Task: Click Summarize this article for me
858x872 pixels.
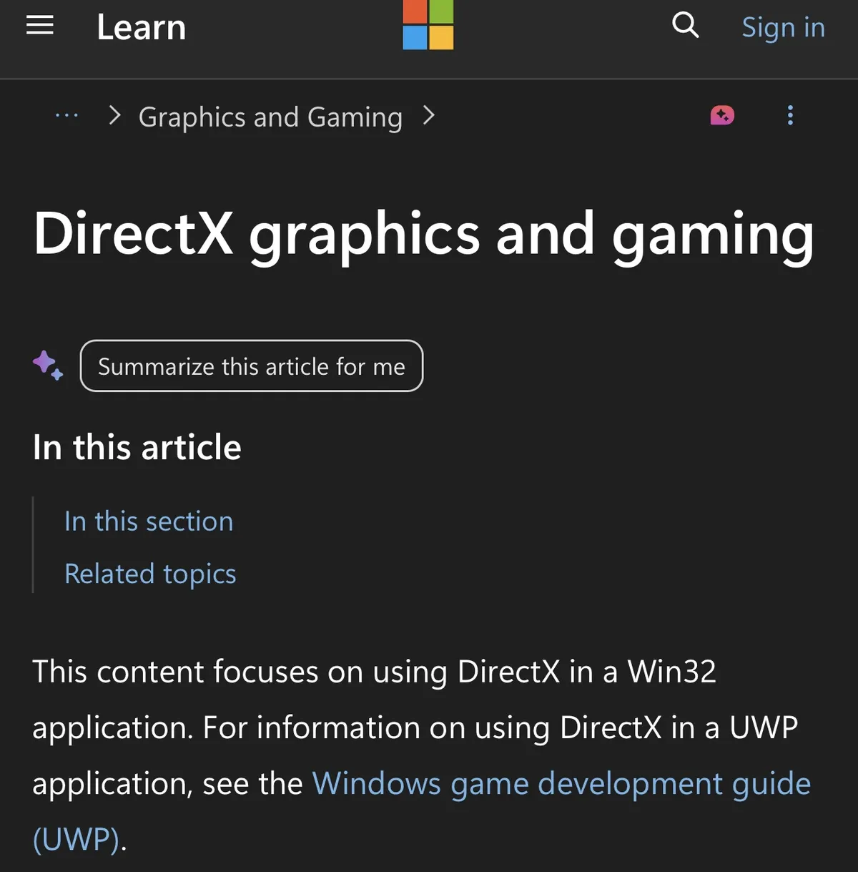Action: click(252, 366)
